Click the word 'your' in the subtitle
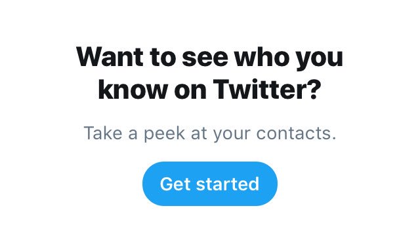Viewport: 420px width, 242px height. tap(232, 135)
